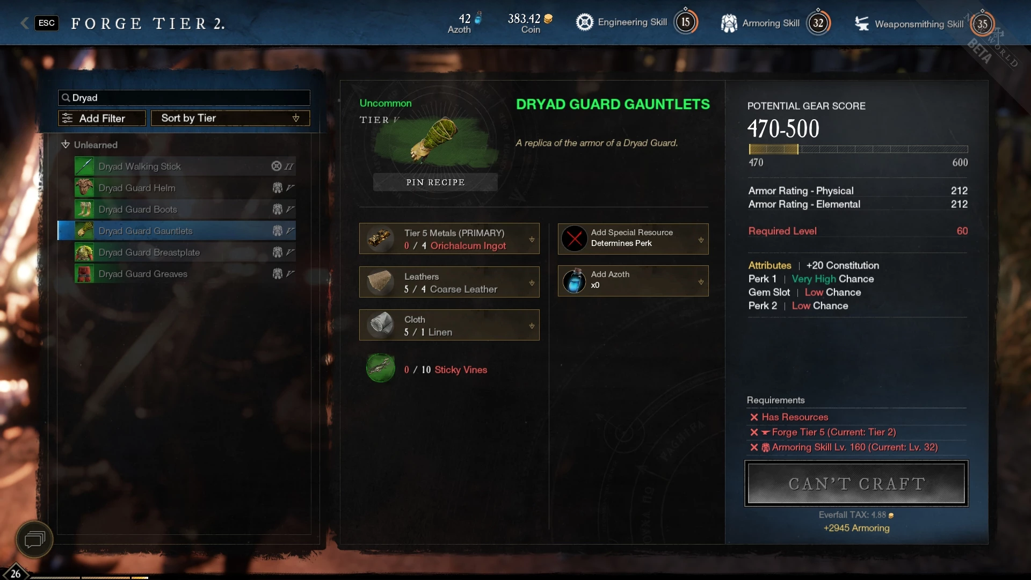This screenshot has width=1031, height=580.
Task: Click the Add Filter button
Action: (102, 118)
